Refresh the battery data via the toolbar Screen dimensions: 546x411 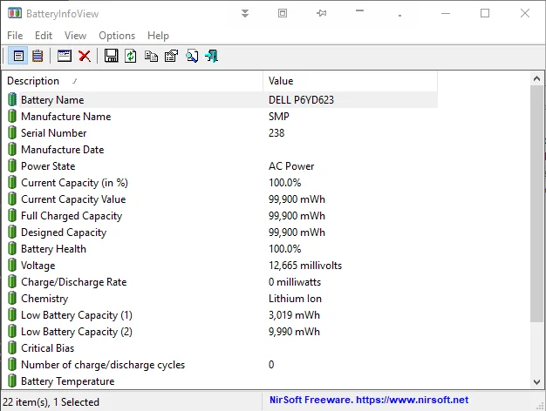point(131,56)
